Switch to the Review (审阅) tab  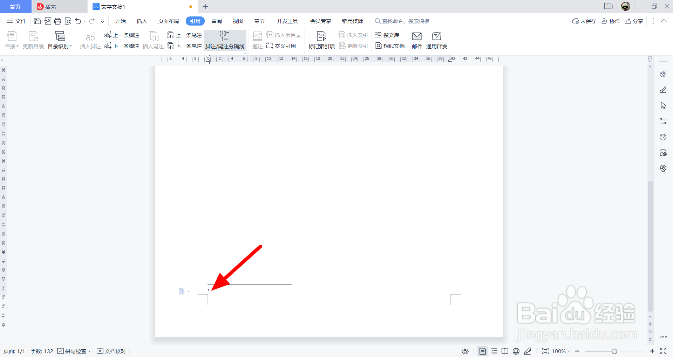point(217,21)
